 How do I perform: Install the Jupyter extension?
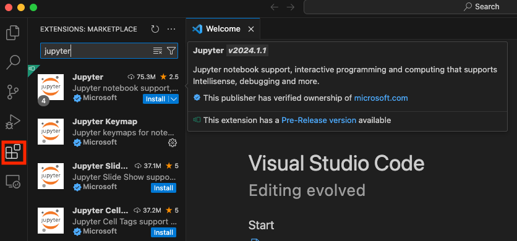pyautogui.click(x=155, y=99)
